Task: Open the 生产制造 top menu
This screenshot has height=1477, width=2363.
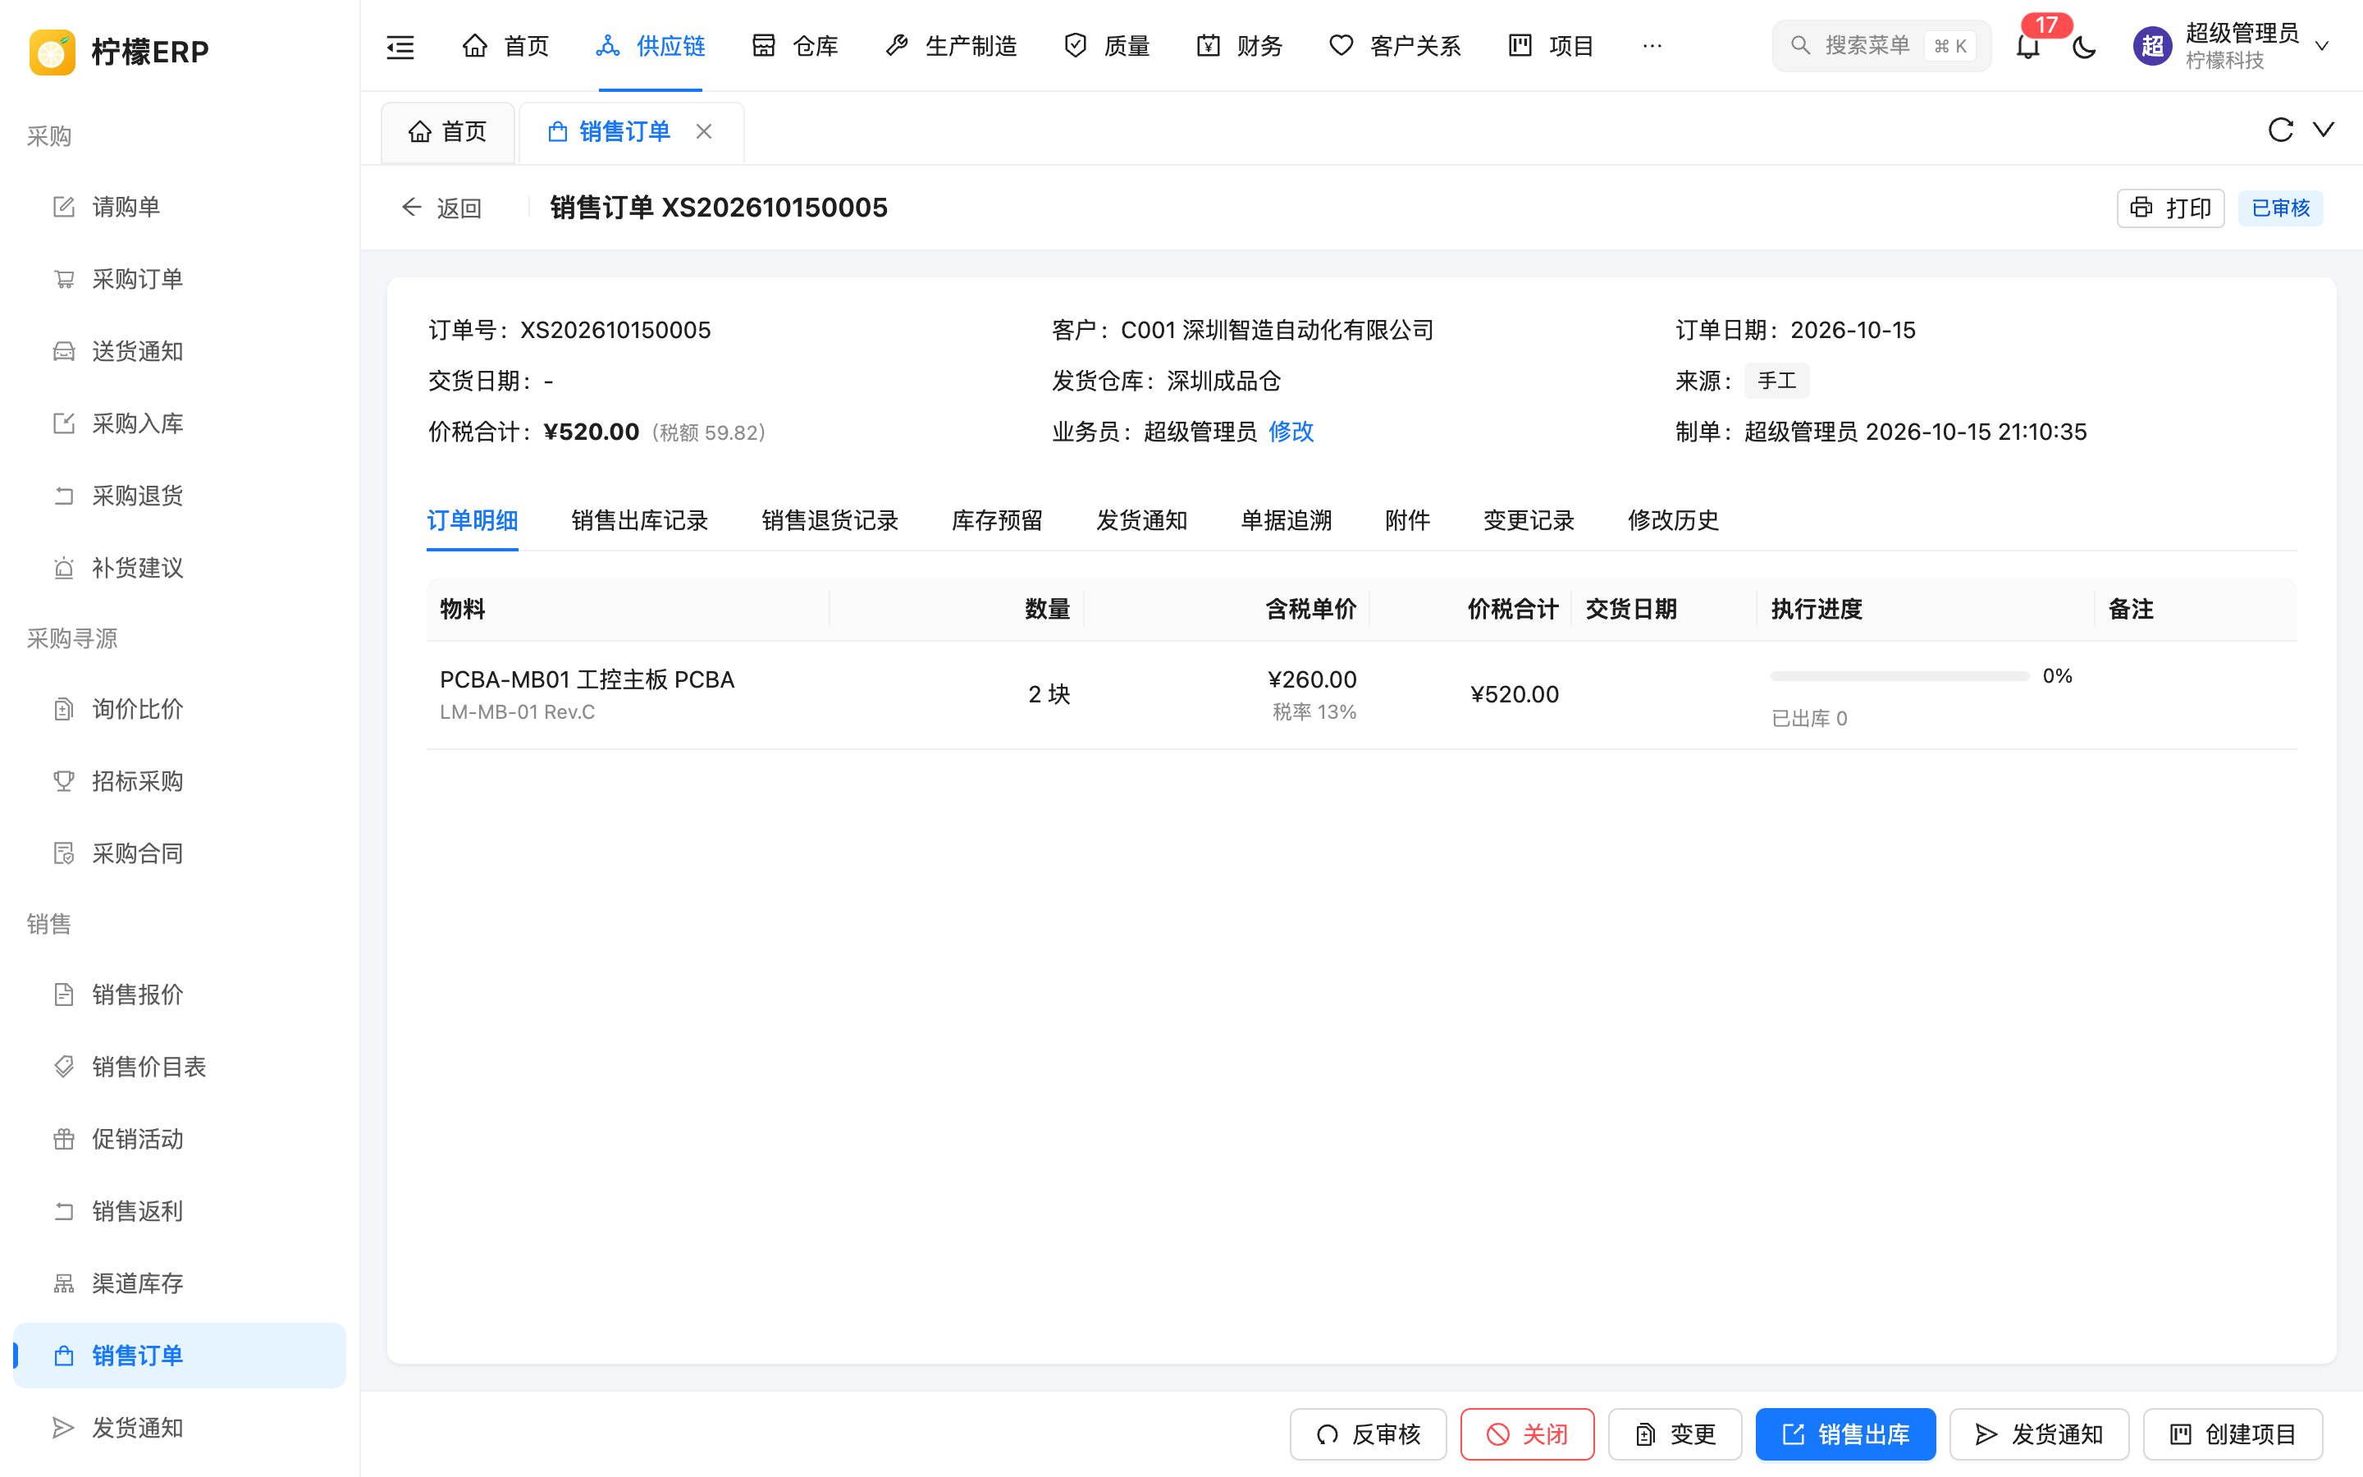Action: (x=951, y=46)
